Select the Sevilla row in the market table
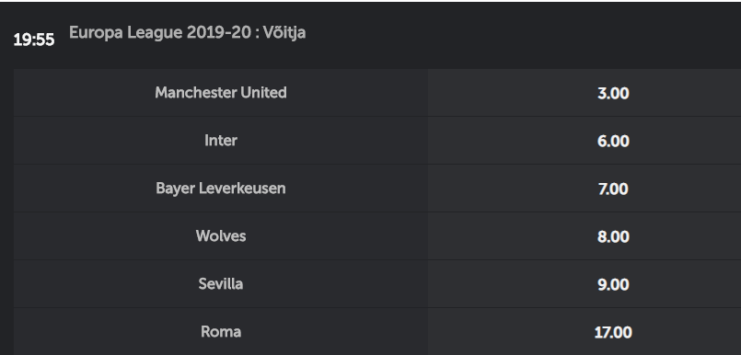 (x=377, y=284)
